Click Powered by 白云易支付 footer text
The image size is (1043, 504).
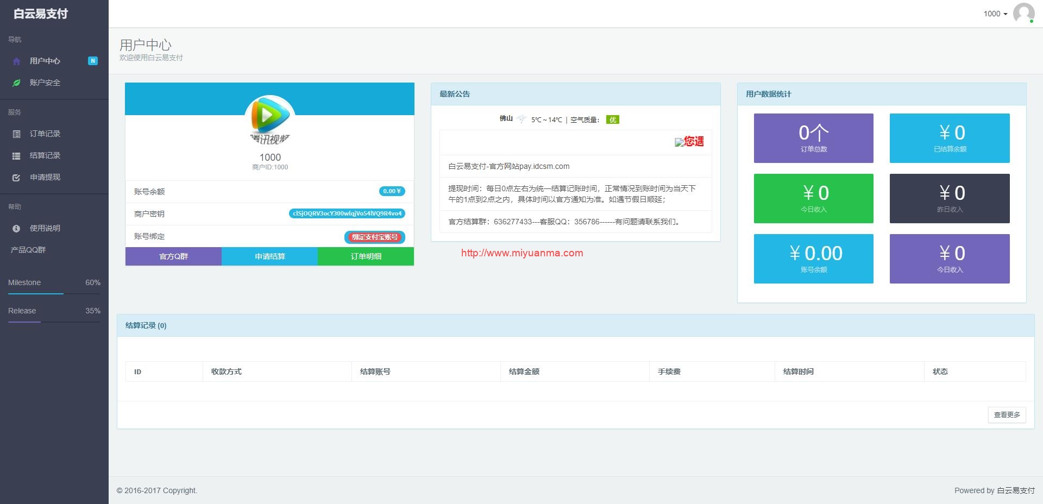(995, 490)
